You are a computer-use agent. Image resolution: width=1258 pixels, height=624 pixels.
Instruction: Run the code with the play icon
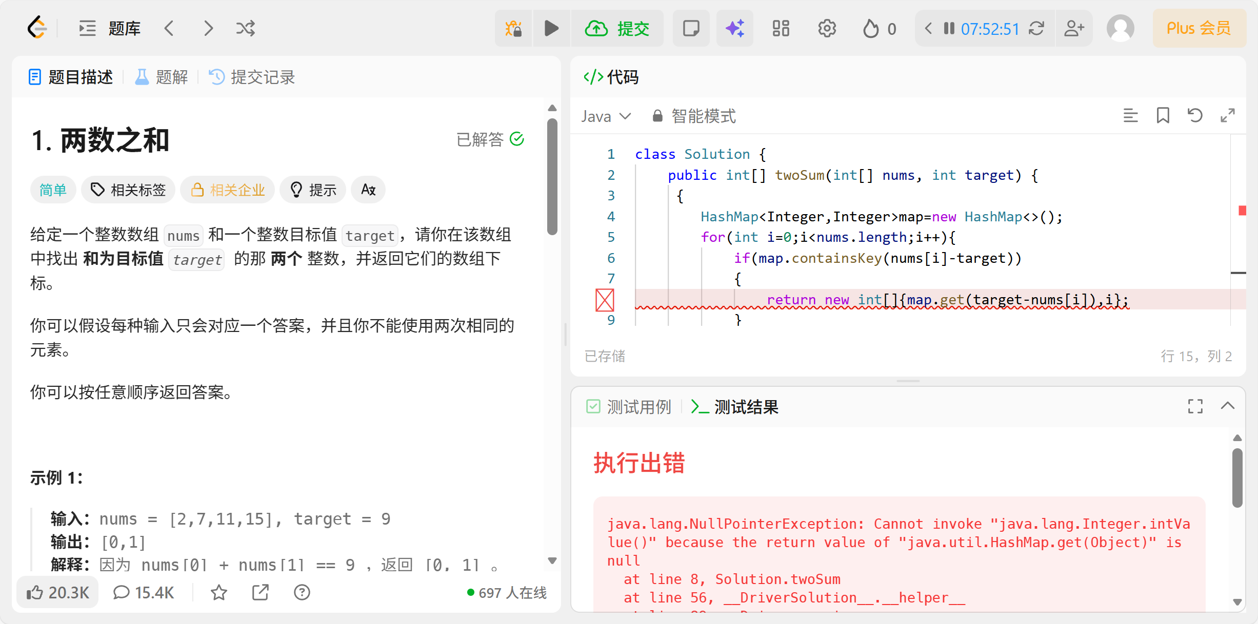point(551,28)
